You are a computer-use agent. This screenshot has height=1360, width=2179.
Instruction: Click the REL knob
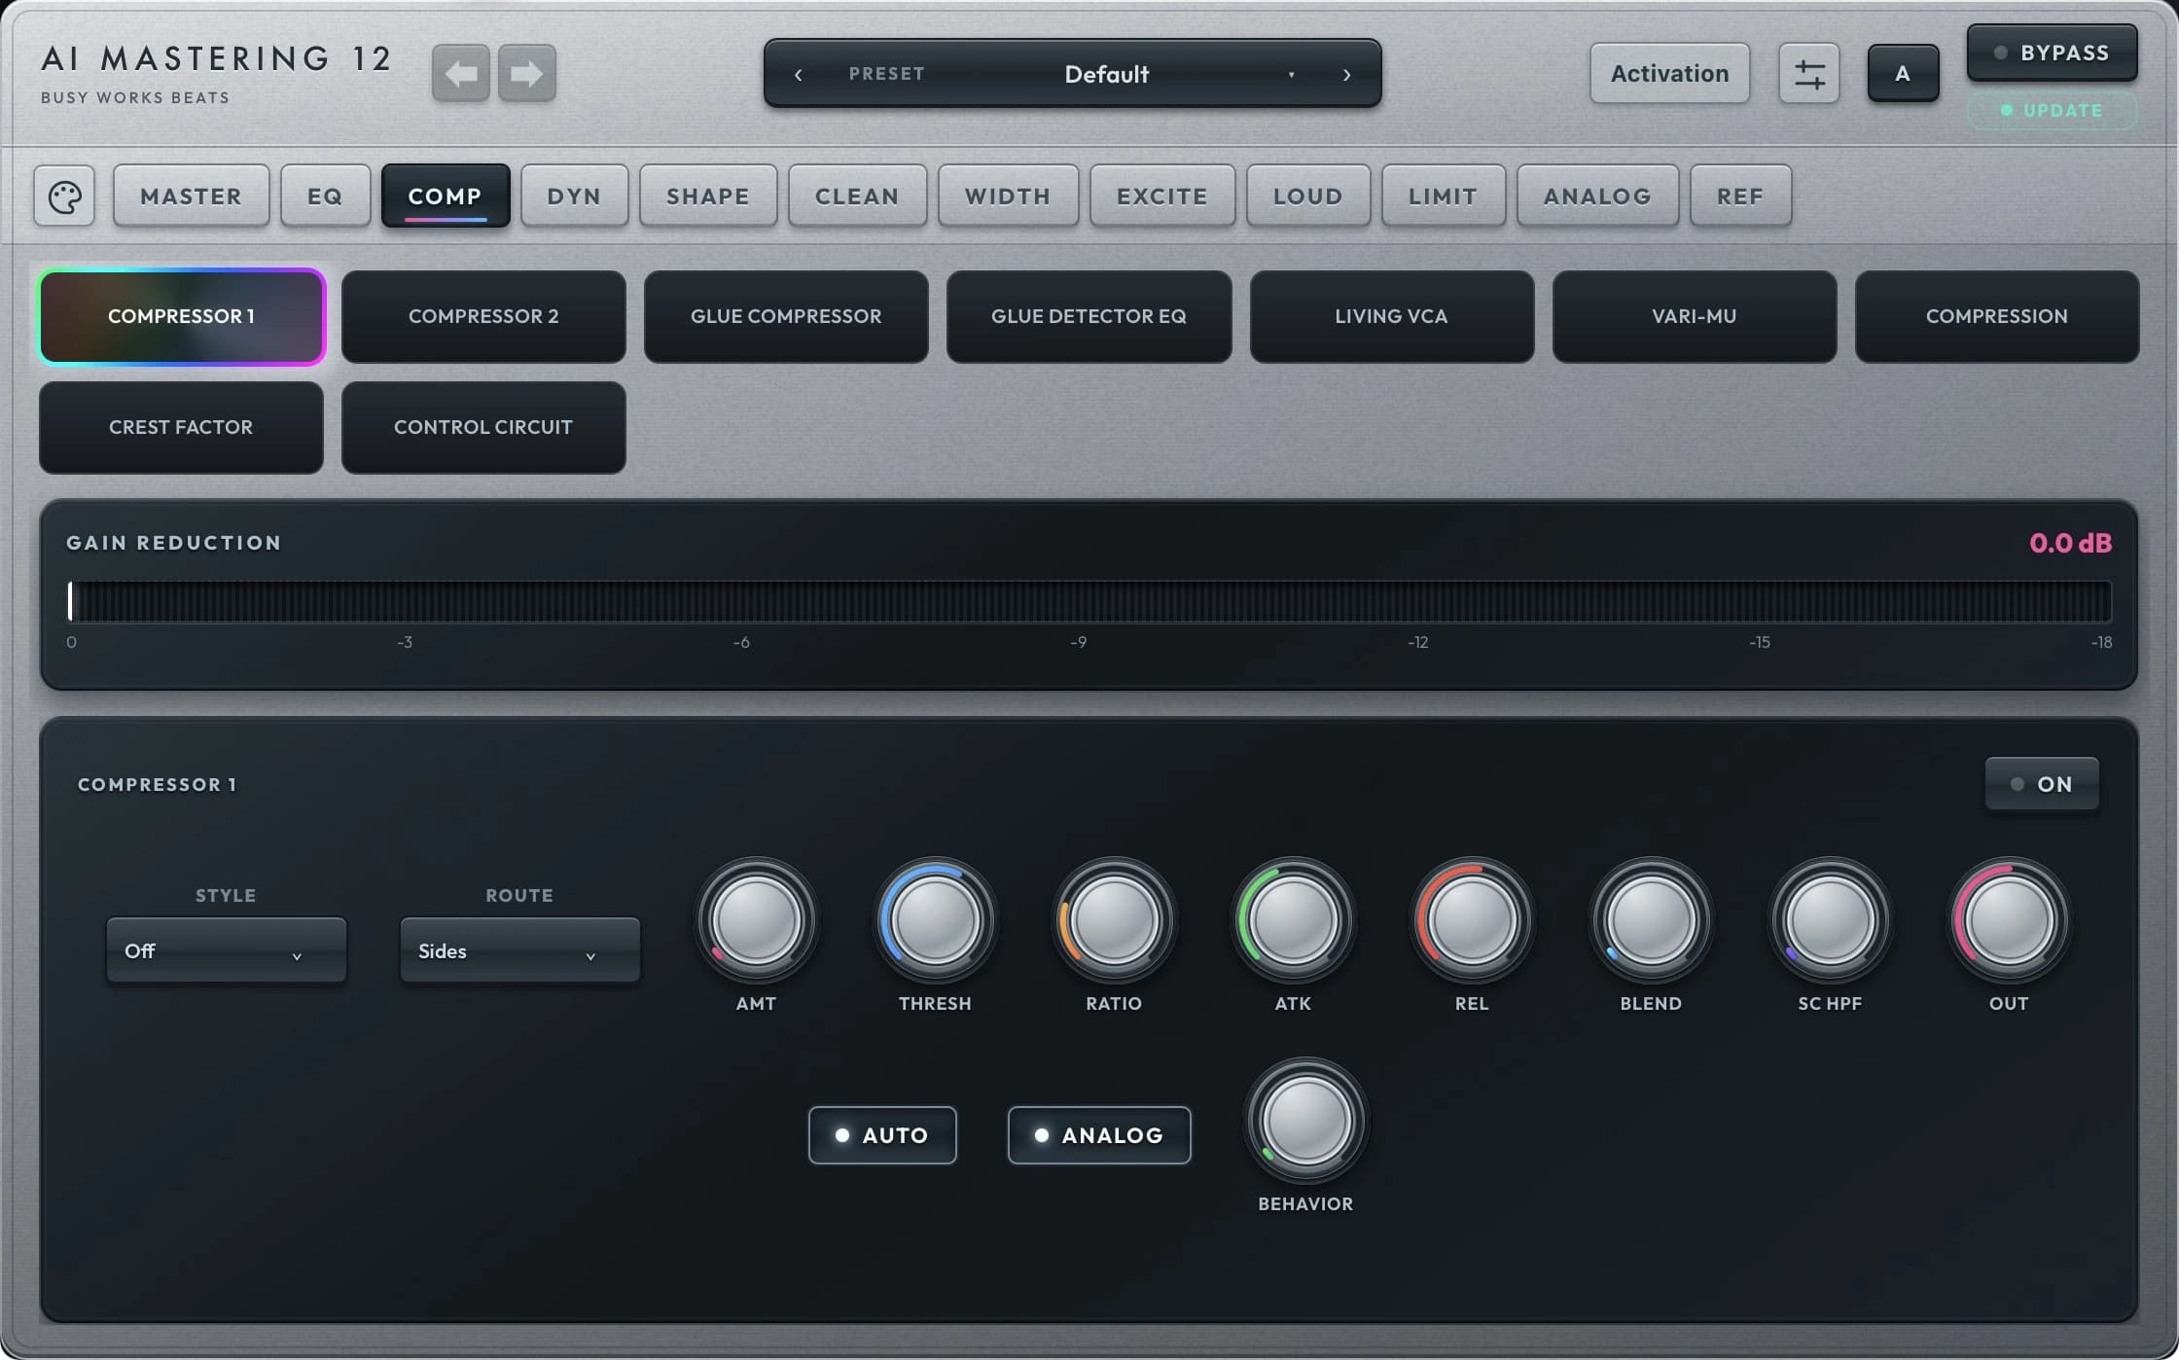[x=1472, y=919]
